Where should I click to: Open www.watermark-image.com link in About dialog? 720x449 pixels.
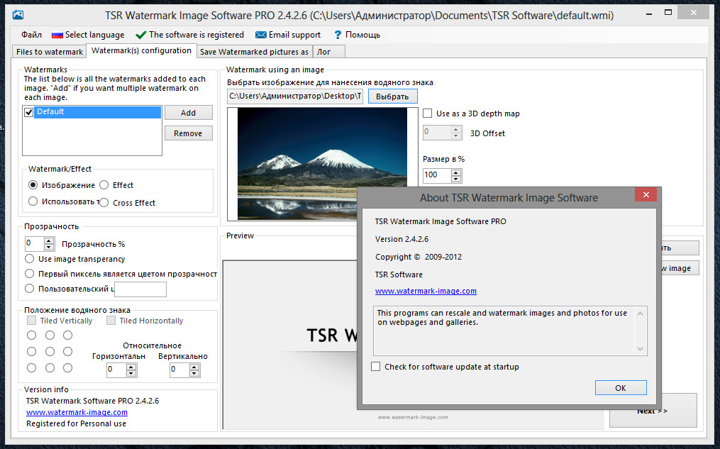[x=426, y=291]
